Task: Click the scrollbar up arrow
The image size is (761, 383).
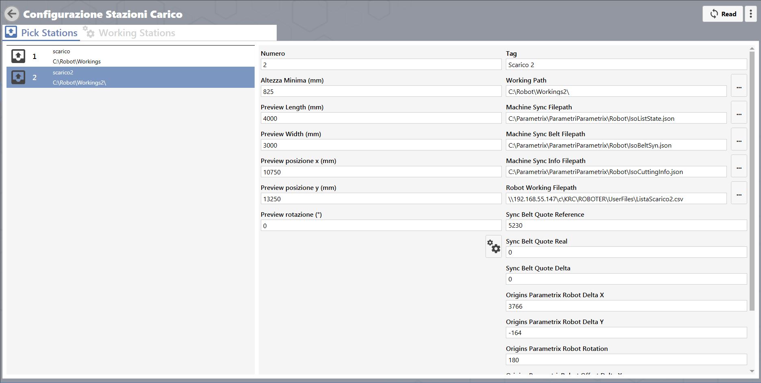Action: pos(752,49)
